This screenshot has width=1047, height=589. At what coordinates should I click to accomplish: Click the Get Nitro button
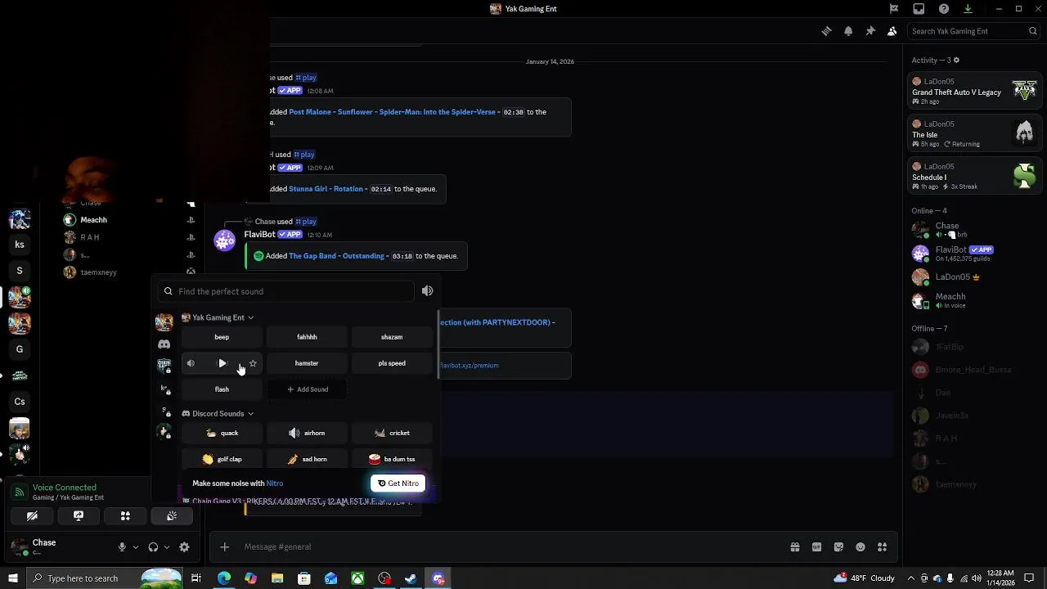398,483
